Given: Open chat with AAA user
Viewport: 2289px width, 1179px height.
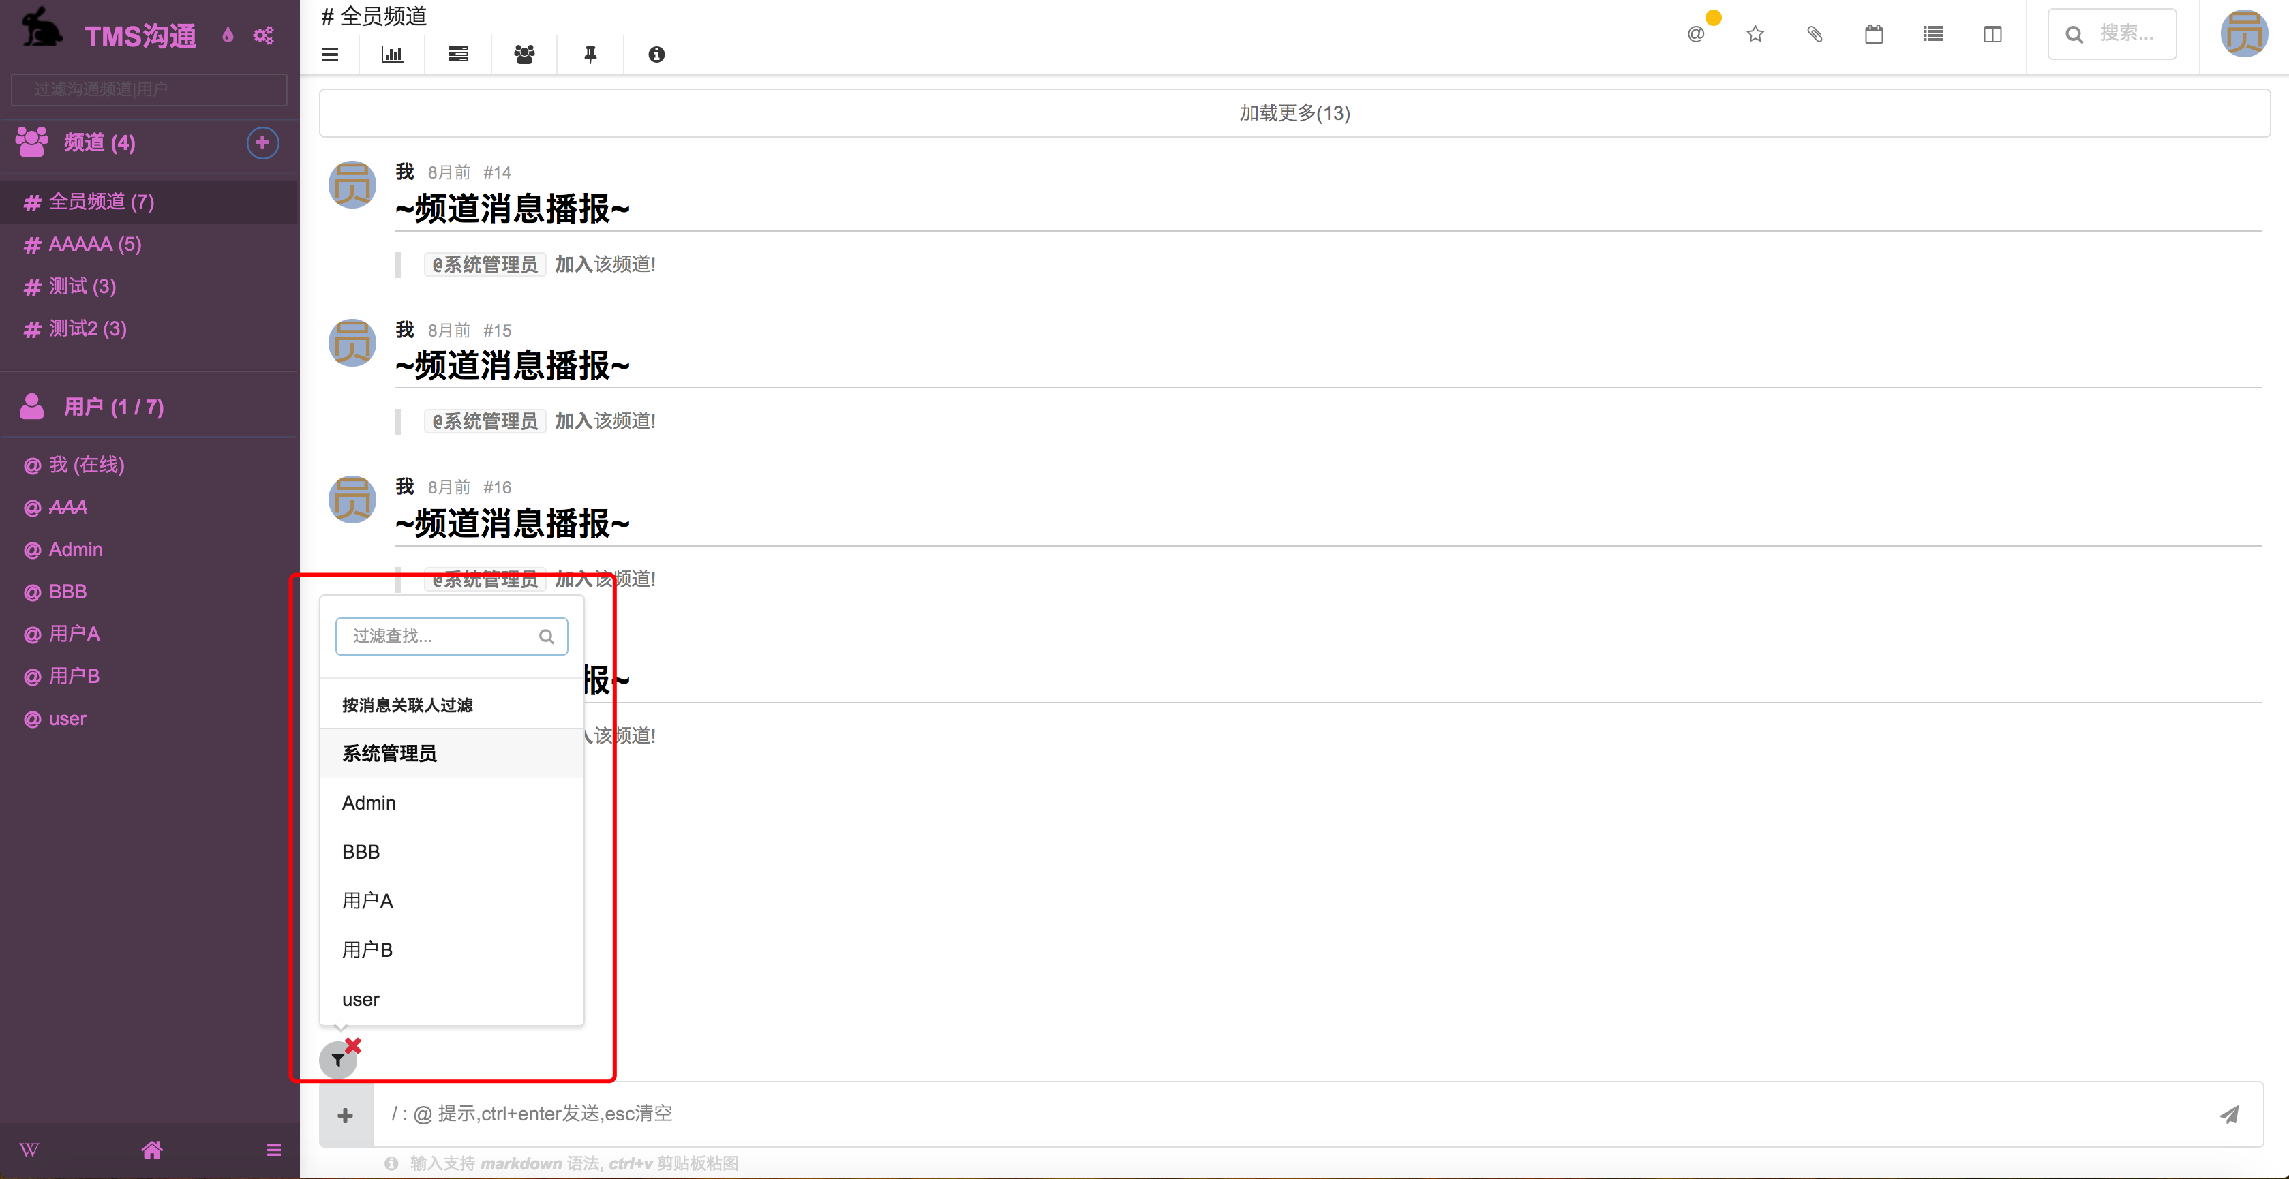Looking at the screenshot, I should pos(149,507).
